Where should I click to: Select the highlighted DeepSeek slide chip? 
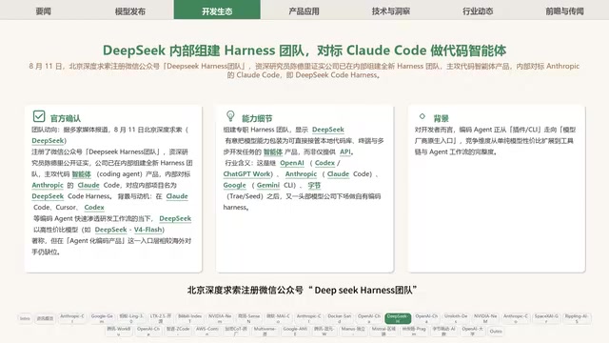click(x=398, y=318)
